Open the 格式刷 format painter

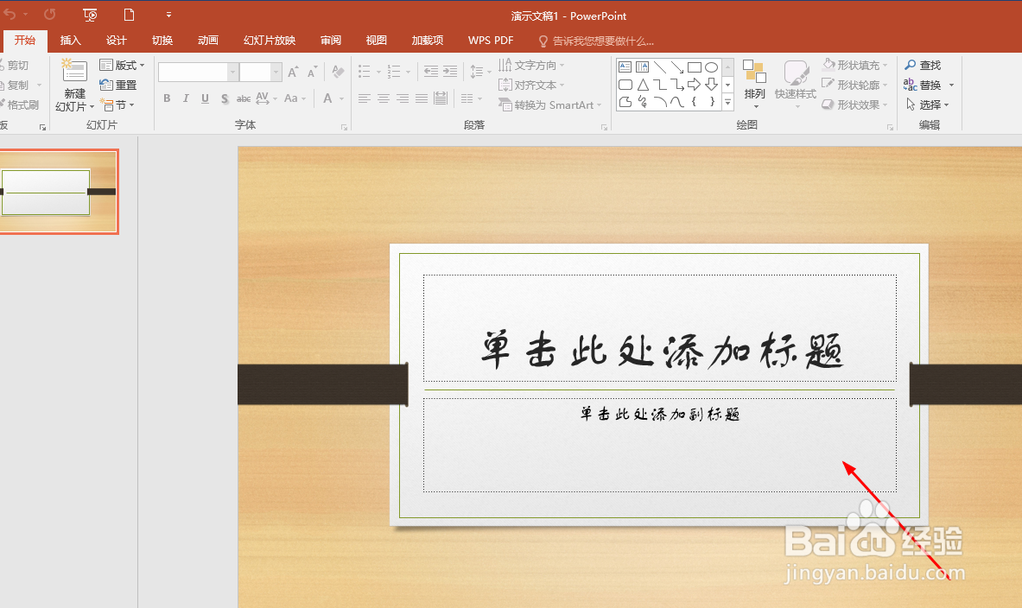pos(21,104)
